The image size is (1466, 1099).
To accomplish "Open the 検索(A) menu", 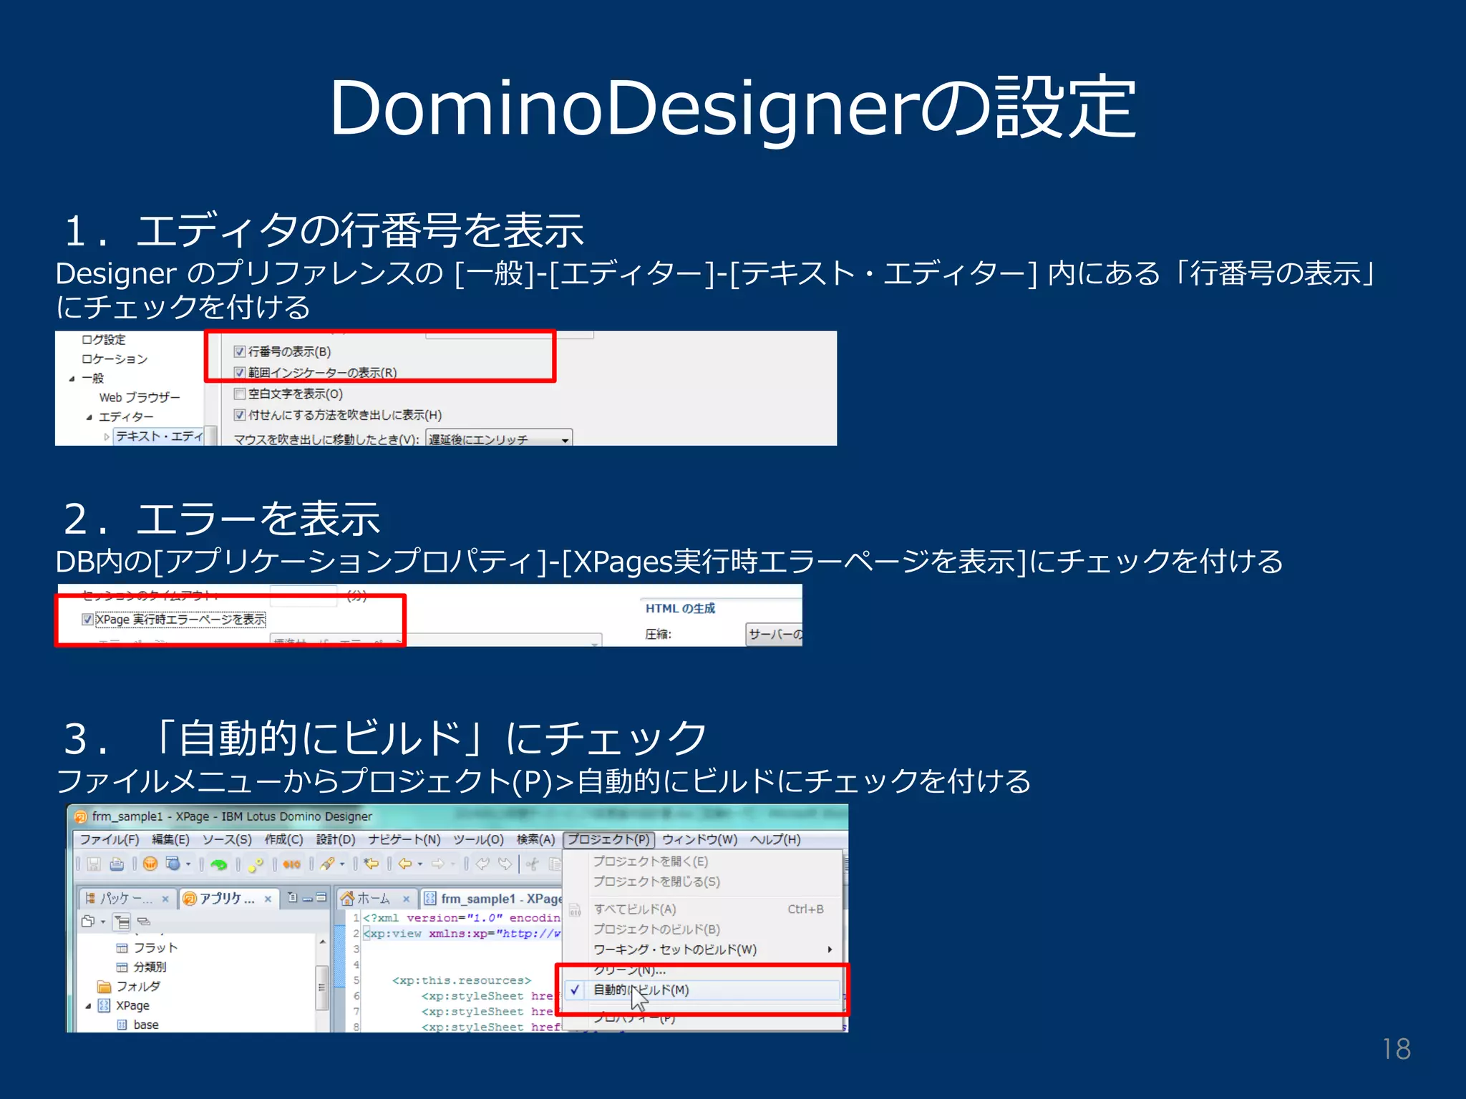I will click(536, 839).
